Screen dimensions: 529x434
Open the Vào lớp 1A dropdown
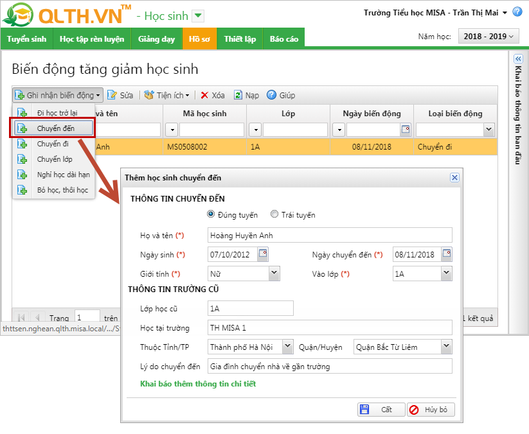click(446, 273)
